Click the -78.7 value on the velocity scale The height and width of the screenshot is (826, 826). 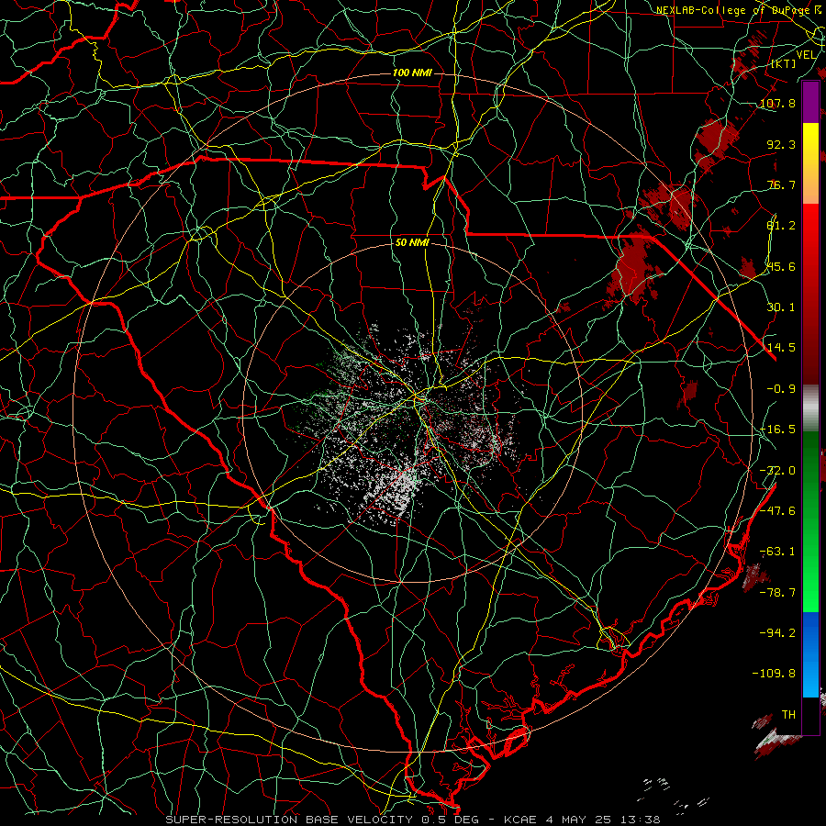coord(777,593)
